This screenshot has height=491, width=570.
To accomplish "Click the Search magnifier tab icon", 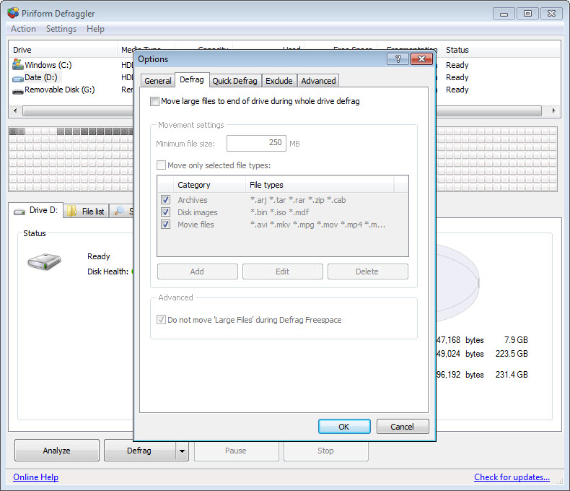I will point(119,211).
